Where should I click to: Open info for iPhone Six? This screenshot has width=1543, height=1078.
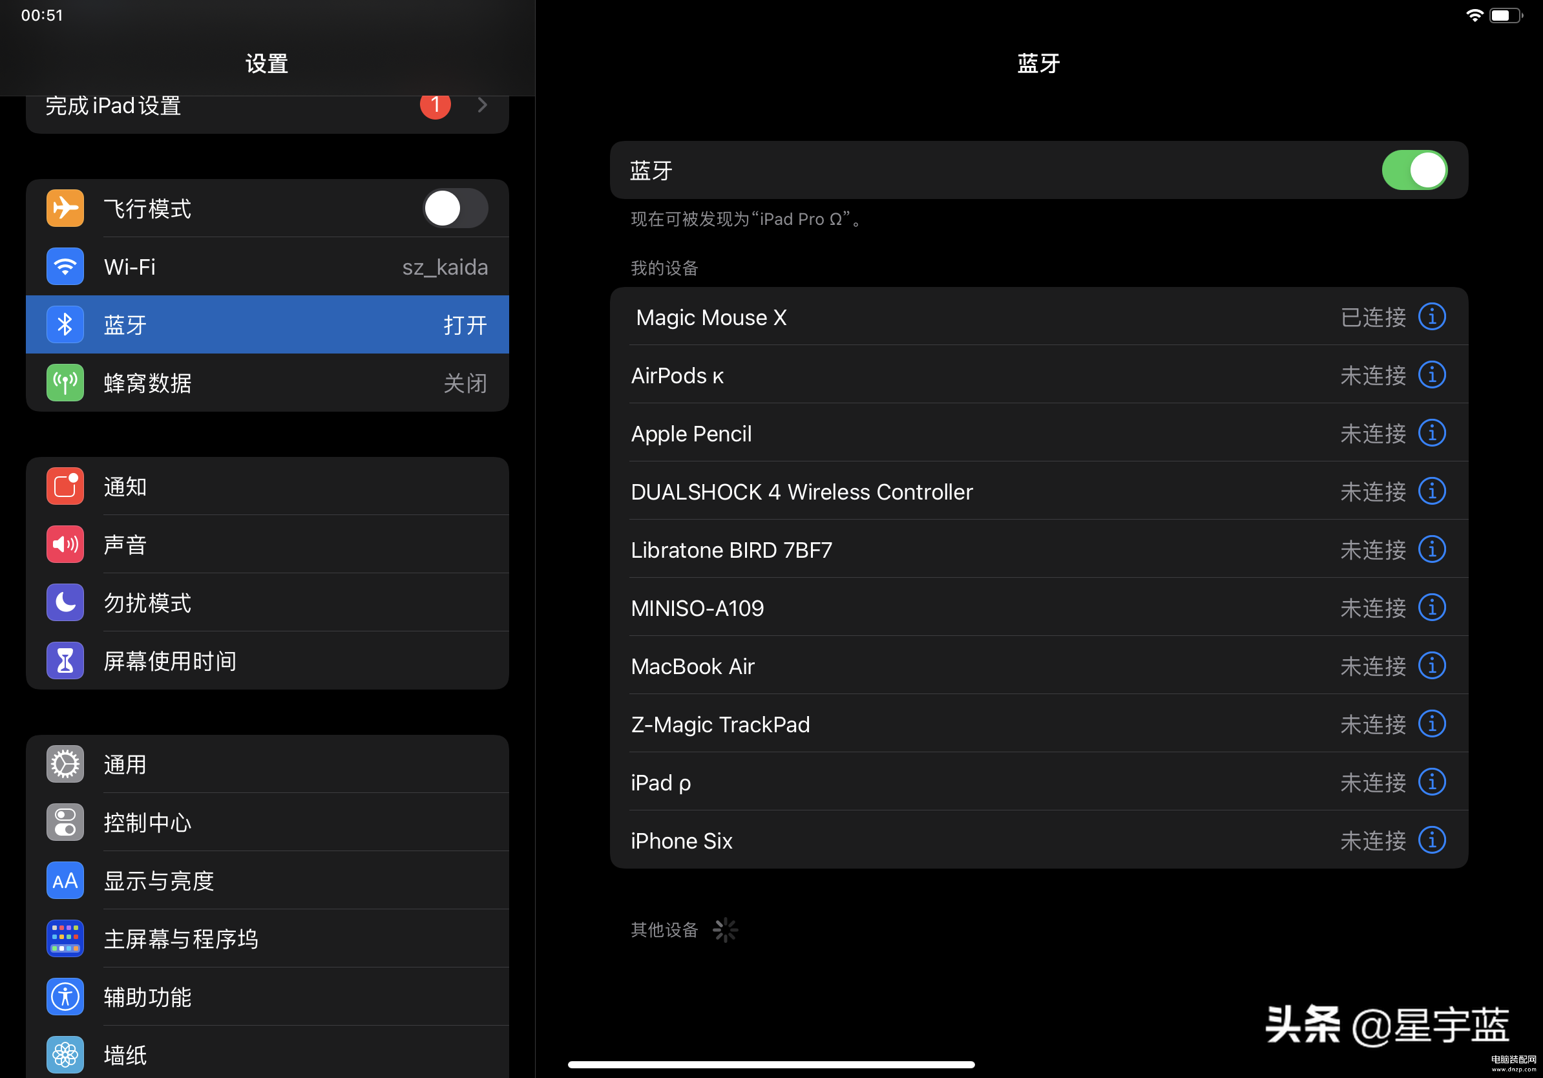click(x=1432, y=840)
